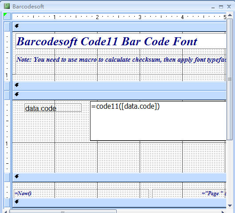Click the section selector box beside the bottom section bar
Image resolution: width=235 pixels, height=213 pixels.
tap(7, 202)
